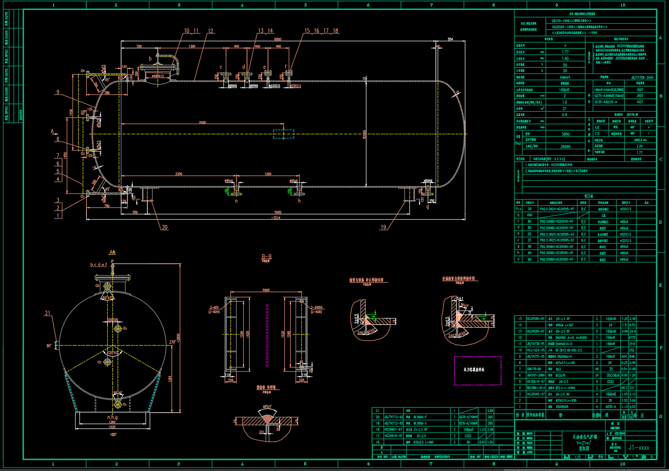Select callout number 21 in end view
Image resolution: width=669 pixels, height=471 pixels.
[x=47, y=313]
